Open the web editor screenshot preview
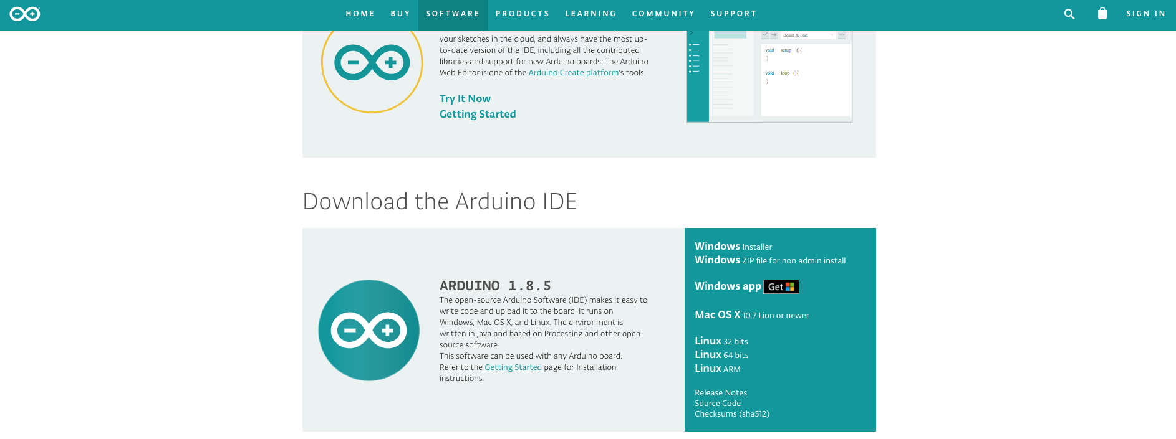 pyautogui.click(x=769, y=76)
